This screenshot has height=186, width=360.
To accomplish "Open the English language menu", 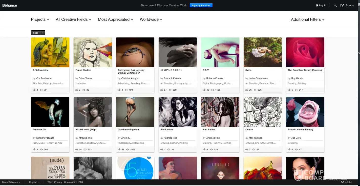I will point(34,182).
